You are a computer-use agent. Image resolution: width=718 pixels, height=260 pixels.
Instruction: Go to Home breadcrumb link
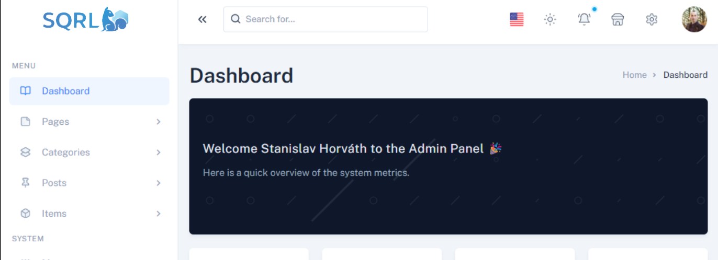point(634,75)
